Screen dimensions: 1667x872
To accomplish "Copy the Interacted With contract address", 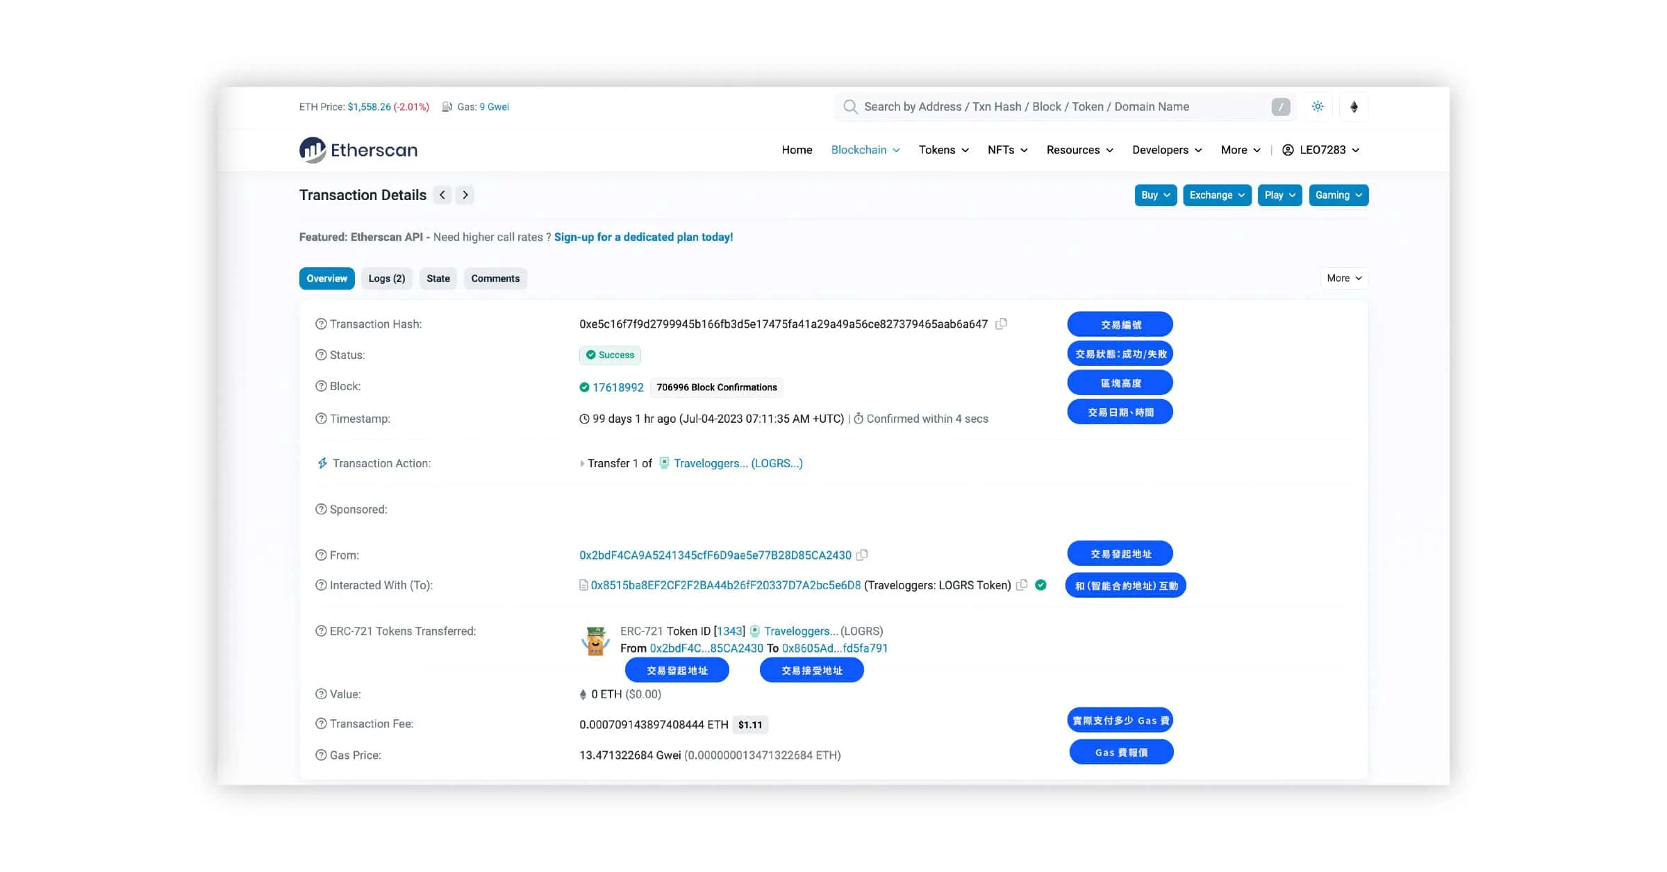I will pos(1022,585).
